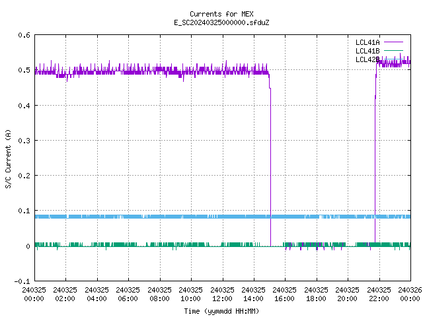Viewport: 423px width, 317px height.
Task: Click the 240325 04:00 time tick label
Action: [x=96, y=295]
